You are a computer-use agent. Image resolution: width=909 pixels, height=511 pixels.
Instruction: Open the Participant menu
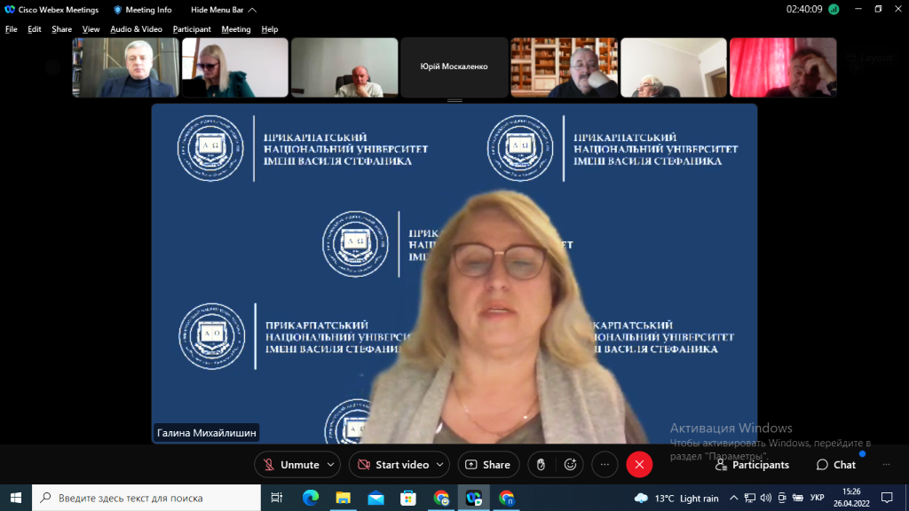[x=192, y=29]
